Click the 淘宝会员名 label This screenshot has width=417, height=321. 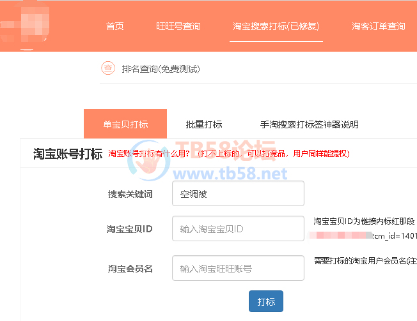tap(130, 269)
